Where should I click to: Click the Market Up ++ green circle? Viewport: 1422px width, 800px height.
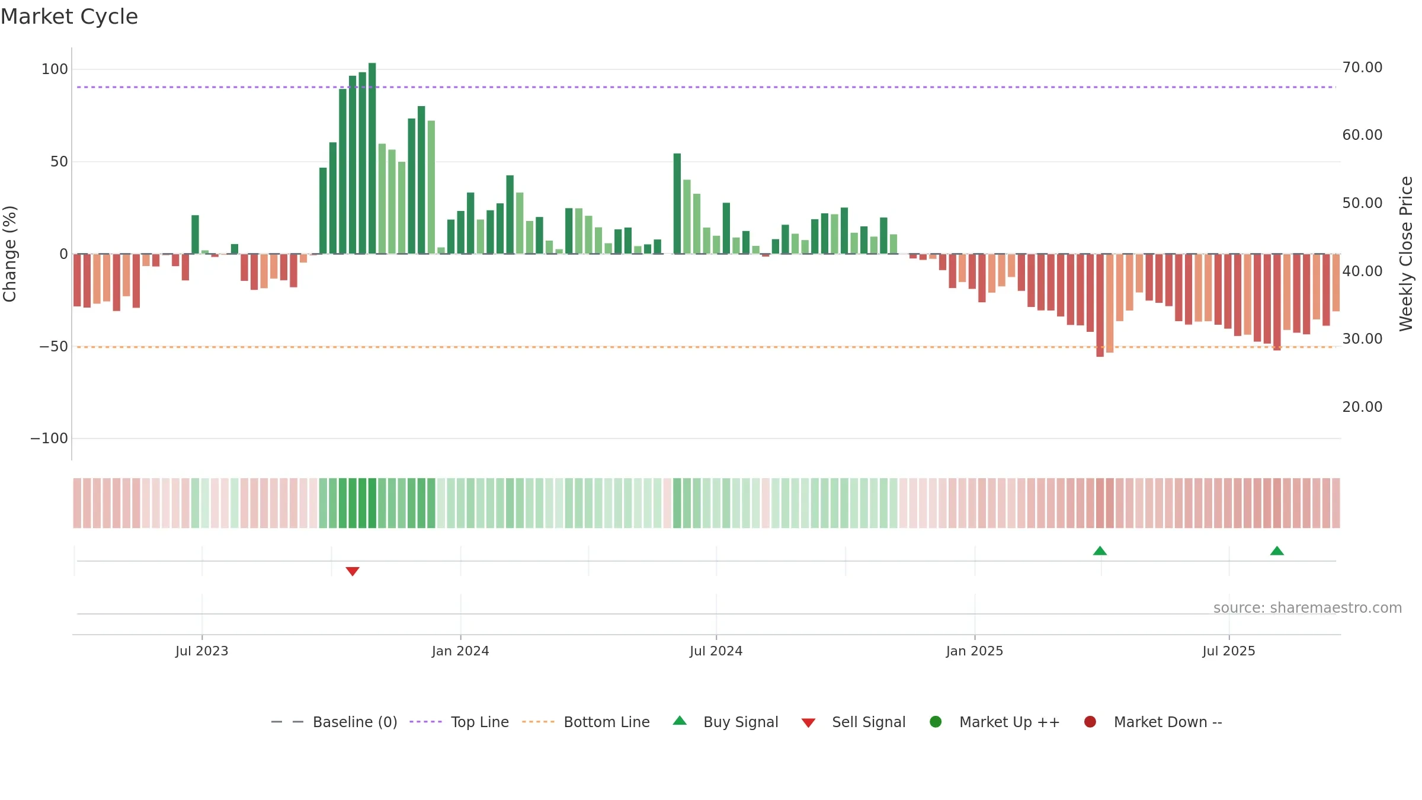click(x=936, y=722)
